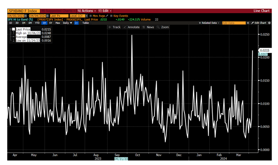Switch to the Table view
278x165 pixels.
click(x=85, y=23)
